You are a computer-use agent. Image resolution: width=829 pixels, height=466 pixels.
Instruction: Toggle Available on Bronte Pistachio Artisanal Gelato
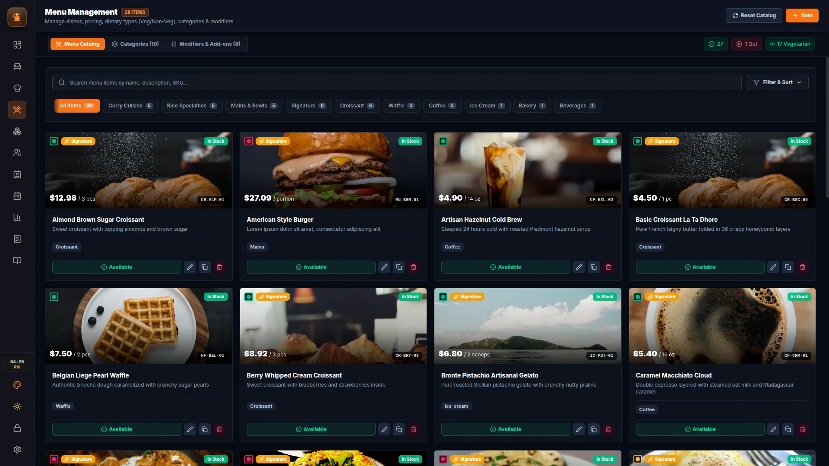(506, 429)
